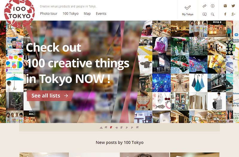Jump to the last slide indicator
Viewport: 239px width, 157px height.
(137, 127)
